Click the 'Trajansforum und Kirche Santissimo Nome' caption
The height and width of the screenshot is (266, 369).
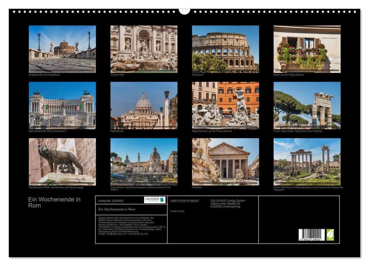[141, 189]
